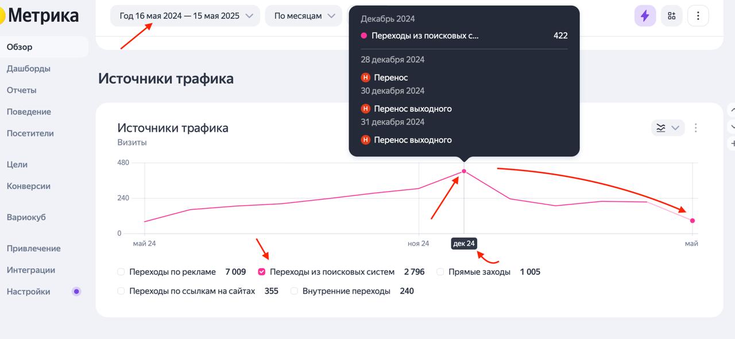The image size is (735, 339).
Task: Go to the Конверсии page
Action: click(x=29, y=186)
